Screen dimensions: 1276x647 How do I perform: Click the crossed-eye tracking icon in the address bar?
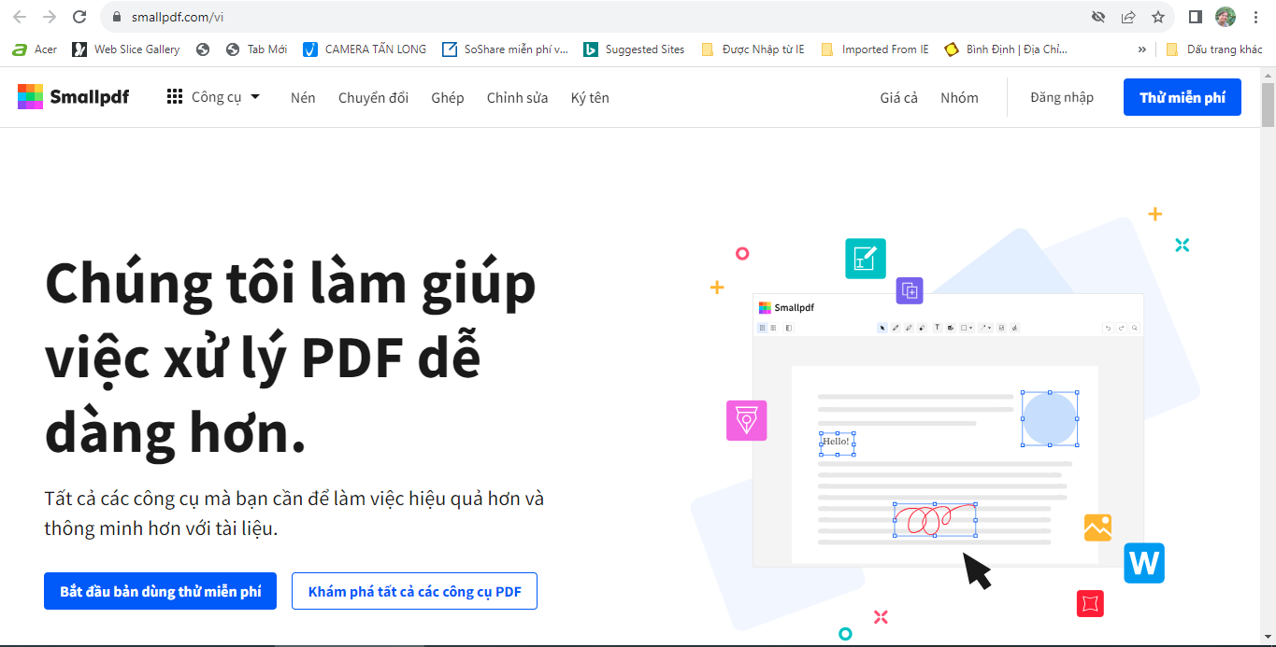click(x=1098, y=17)
